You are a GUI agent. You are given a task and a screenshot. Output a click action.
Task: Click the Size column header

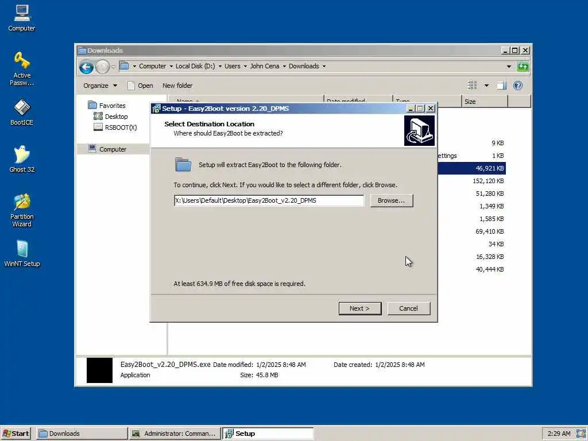485,102
